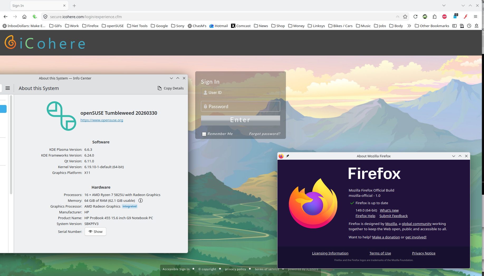Show the hidden serial number

click(x=95, y=232)
